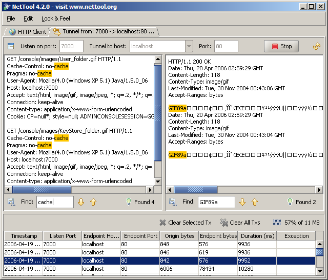
Task: Click the binary memory usage icon
Action: click(276, 223)
